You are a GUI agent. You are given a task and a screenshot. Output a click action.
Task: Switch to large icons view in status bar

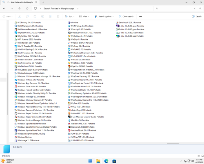click(x=202, y=156)
